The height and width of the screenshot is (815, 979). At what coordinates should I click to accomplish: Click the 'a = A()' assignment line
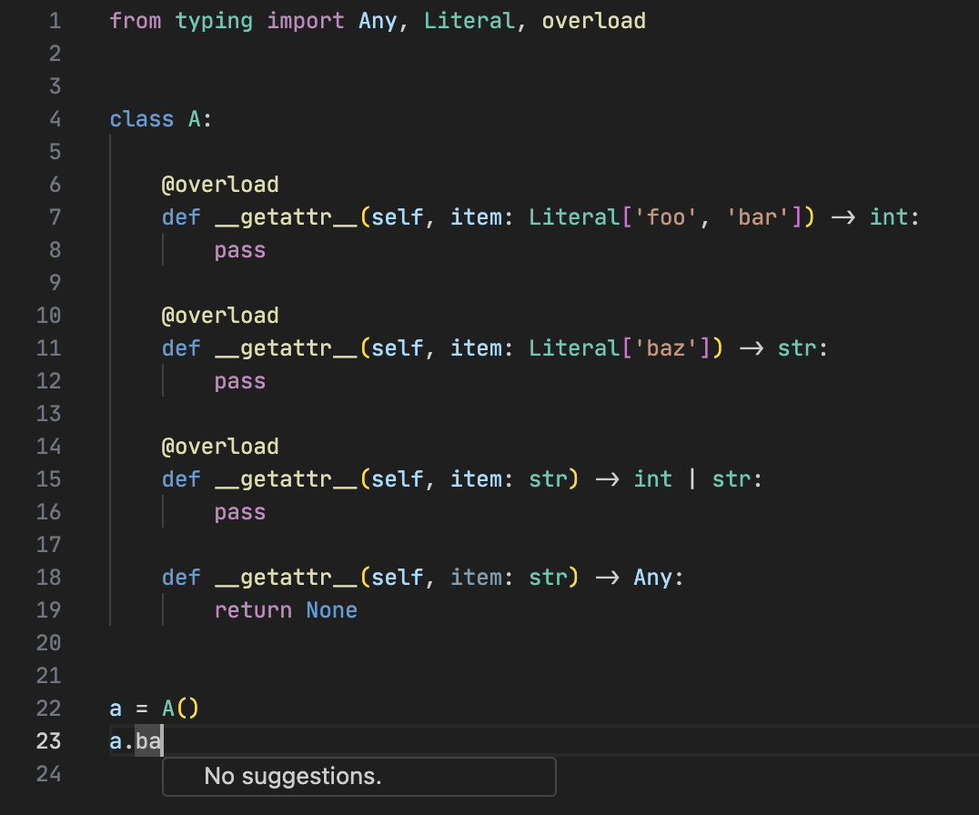[156, 708]
